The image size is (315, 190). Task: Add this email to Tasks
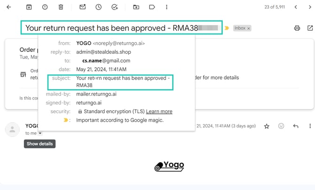[x=115, y=7]
